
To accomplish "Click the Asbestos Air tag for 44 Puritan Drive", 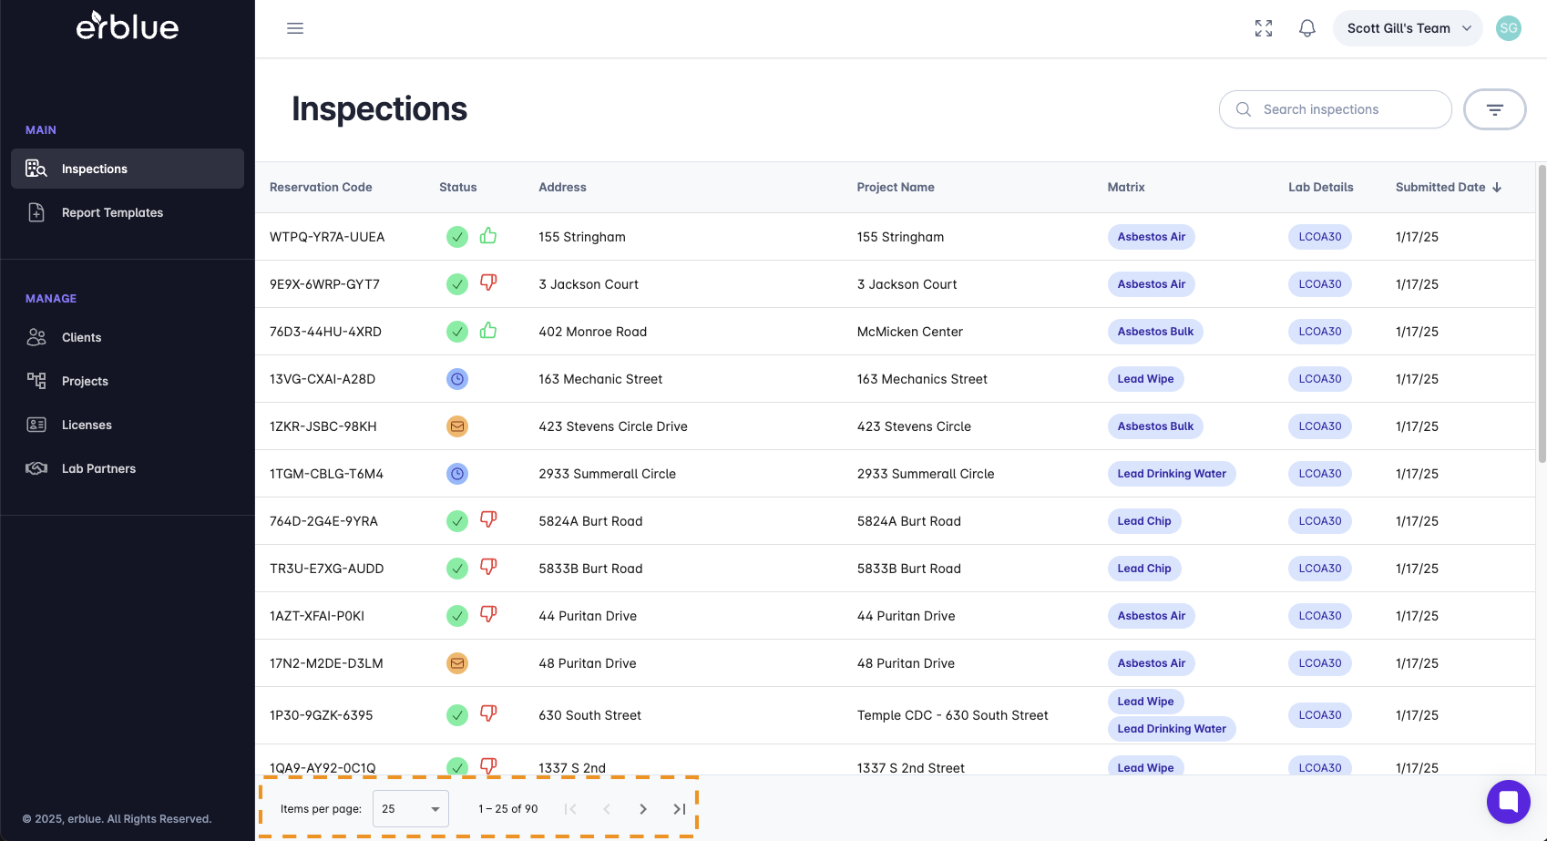I will [1152, 616].
